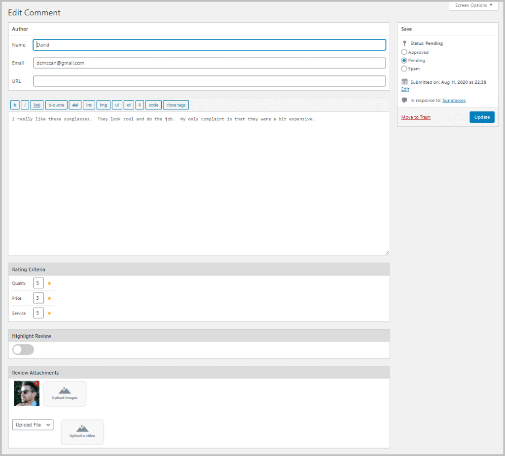Viewport: 505px width, 456px height.
Task: Click the close tags button
Action: pyautogui.click(x=175, y=105)
